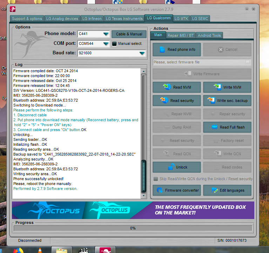Open the LG Texas Instruments tab
The image size is (269, 253).
pyautogui.click(x=124, y=19)
